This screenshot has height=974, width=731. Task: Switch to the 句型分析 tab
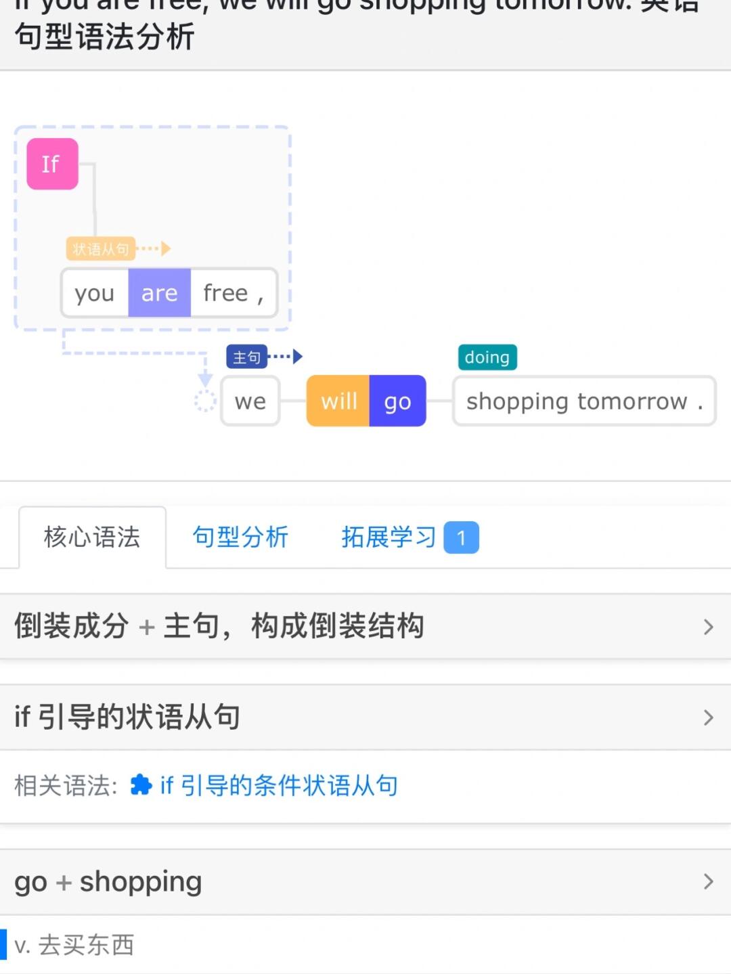[x=240, y=537]
